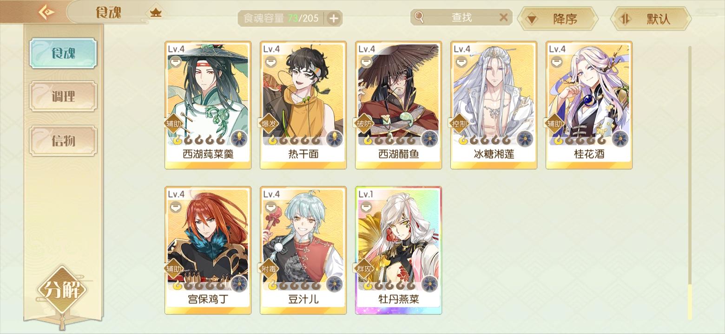Tap flower badge on 西湖莼菜羹 card

239,138
